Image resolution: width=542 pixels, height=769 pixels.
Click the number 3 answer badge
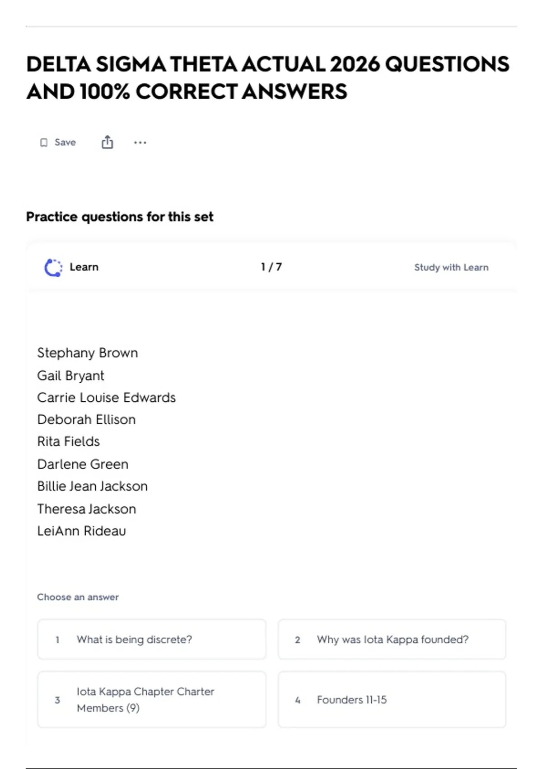click(57, 700)
